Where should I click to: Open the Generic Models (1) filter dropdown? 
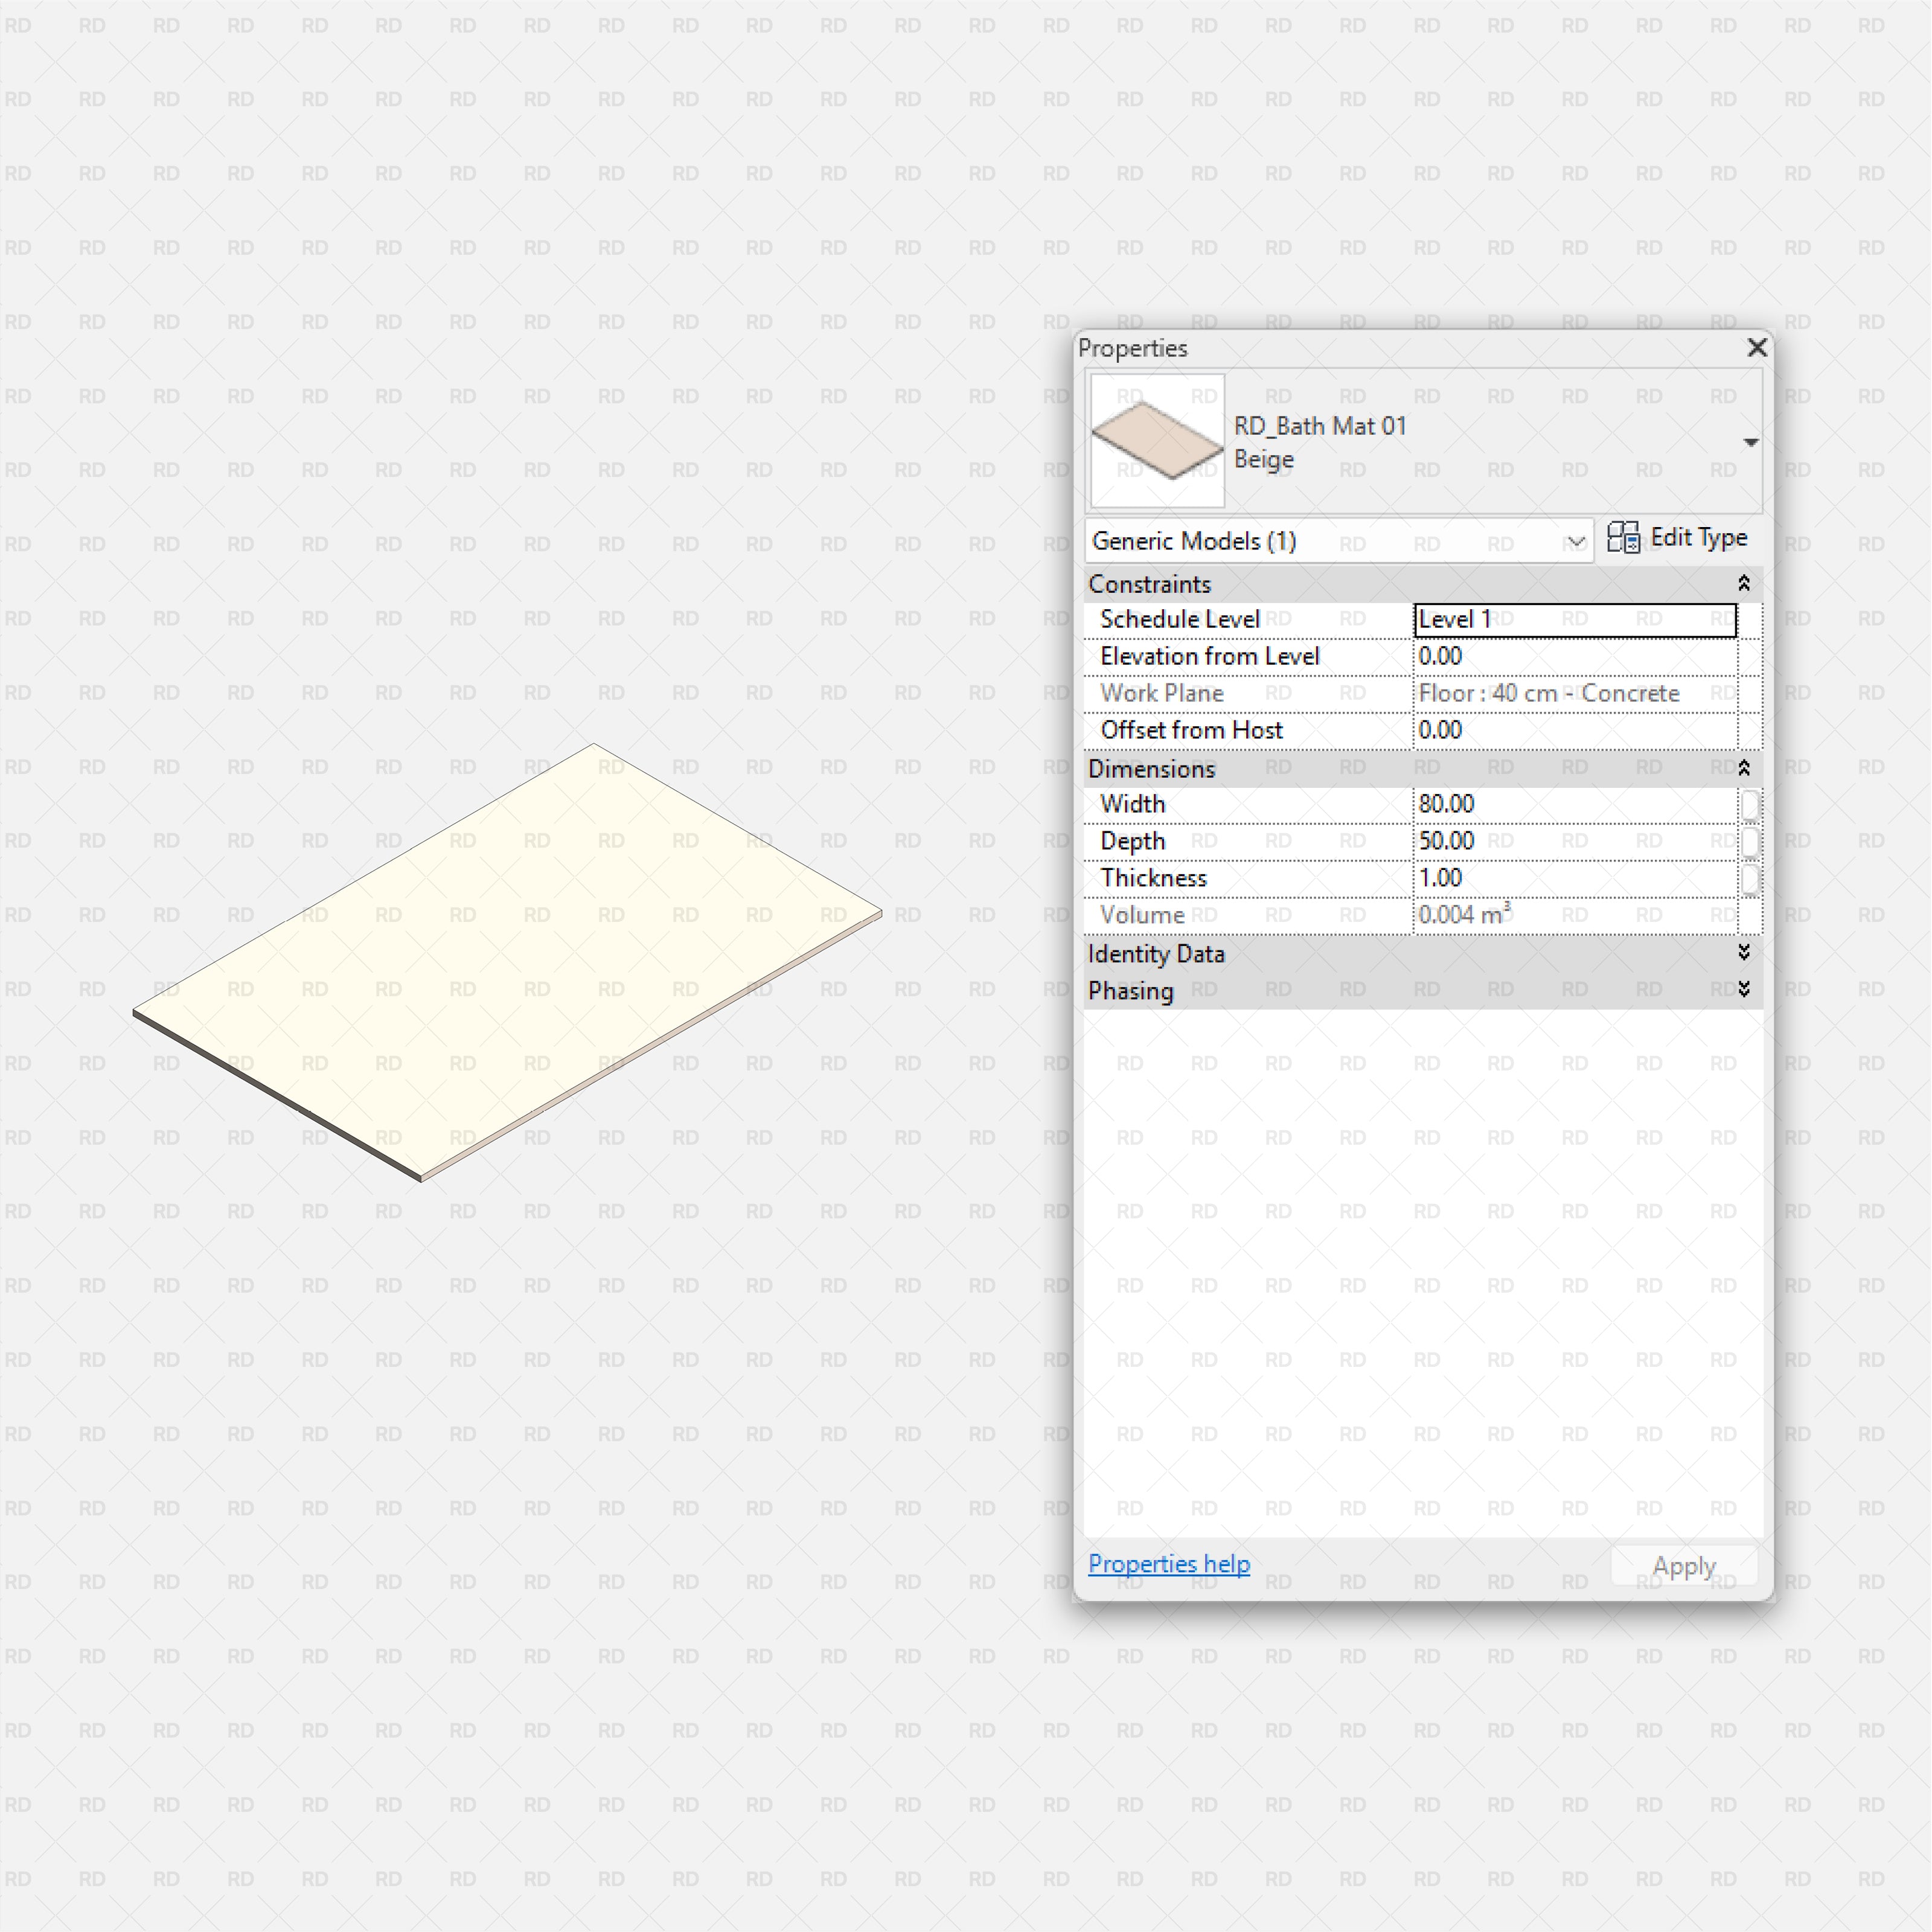pyautogui.click(x=1577, y=541)
